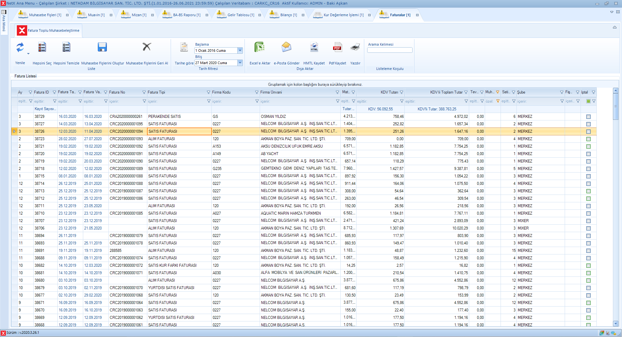Switch to the Bilanço tab

[x=288, y=15]
